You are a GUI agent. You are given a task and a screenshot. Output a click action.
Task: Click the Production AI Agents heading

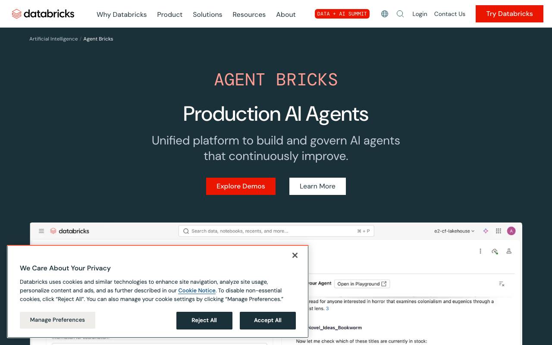276,114
